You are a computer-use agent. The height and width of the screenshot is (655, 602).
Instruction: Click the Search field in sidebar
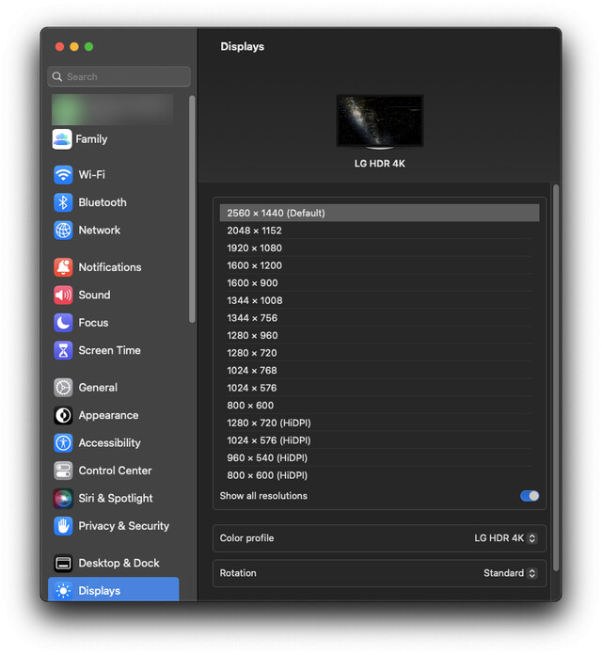[119, 77]
